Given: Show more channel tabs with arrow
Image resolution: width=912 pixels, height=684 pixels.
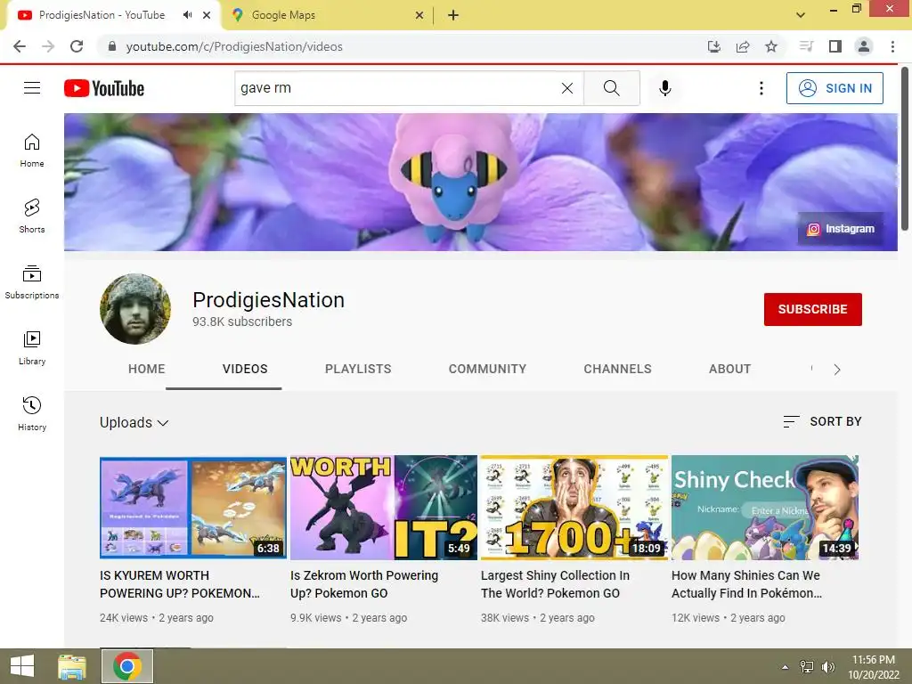Looking at the screenshot, I should (837, 370).
